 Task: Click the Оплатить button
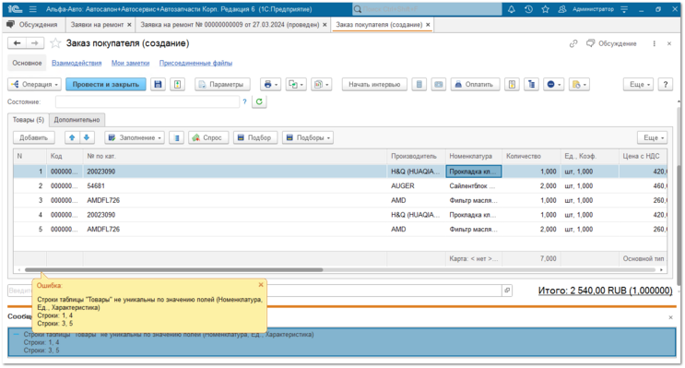coord(475,84)
